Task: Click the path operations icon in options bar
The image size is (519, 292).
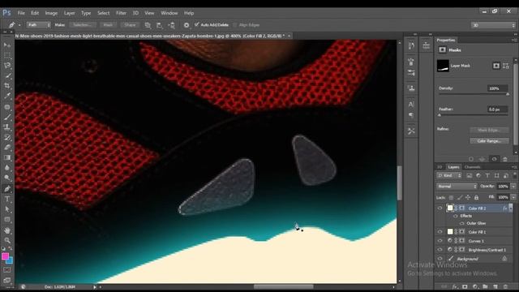Action: point(148,25)
